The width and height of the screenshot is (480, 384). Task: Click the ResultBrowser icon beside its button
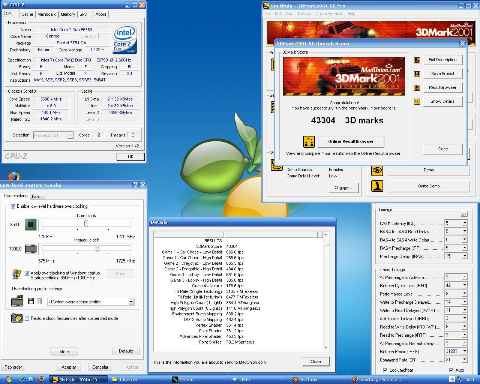(x=417, y=88)
